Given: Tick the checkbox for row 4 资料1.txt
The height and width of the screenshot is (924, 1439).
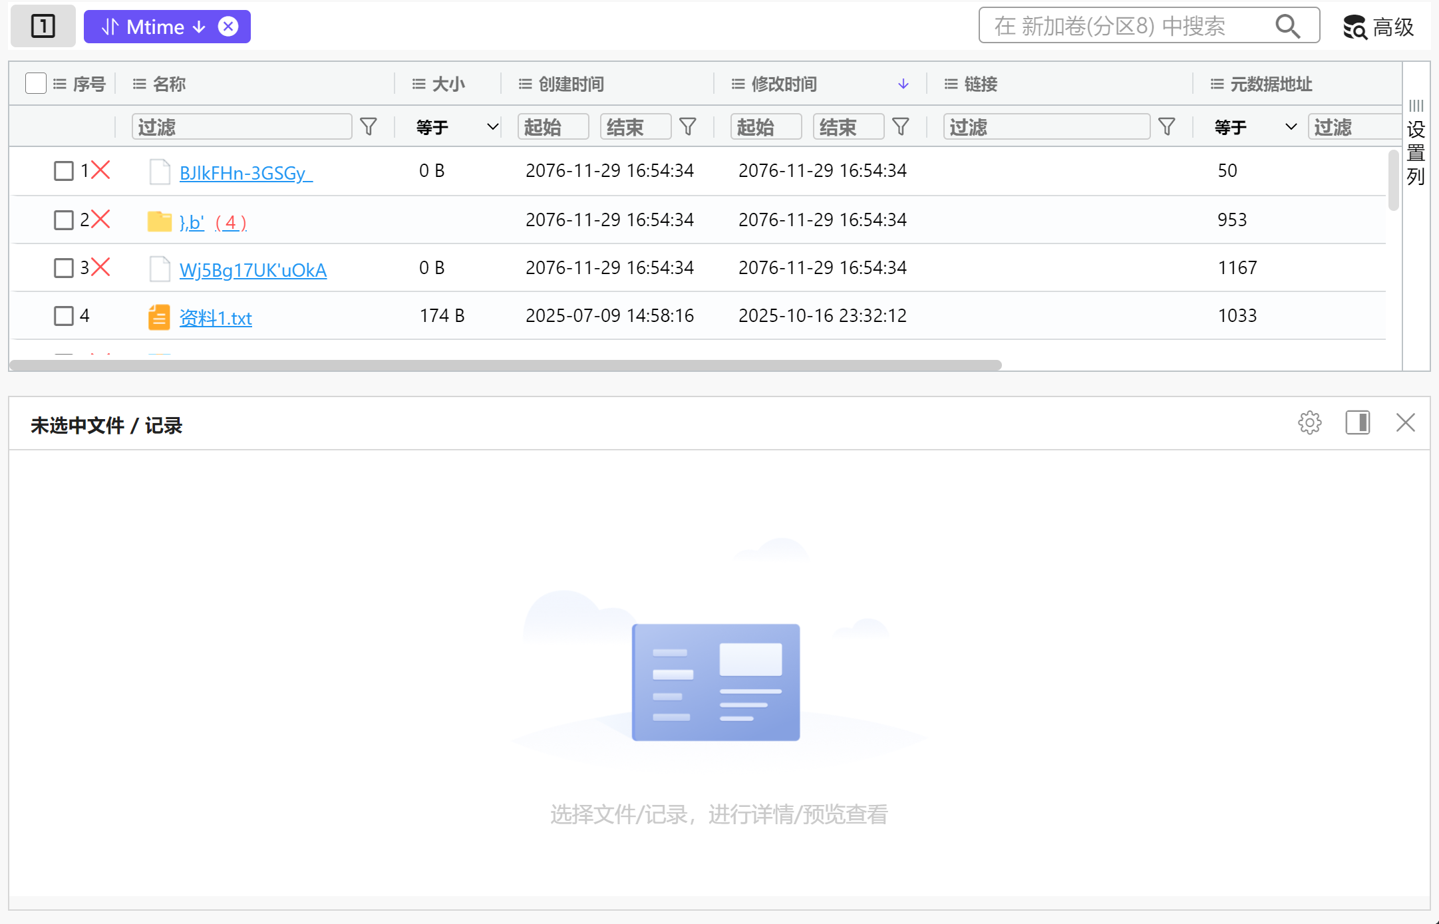Looking at the screenshot, I should [64, 316].
